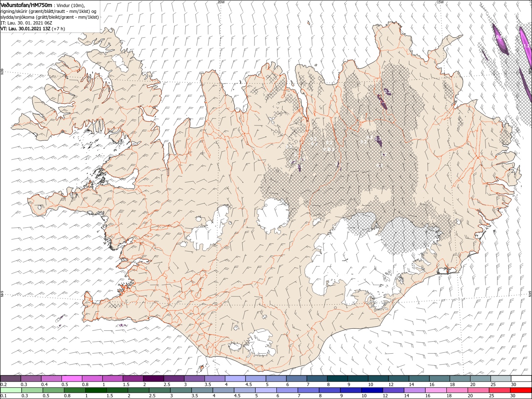Select top-row light periwinkle swatch labelled 4

[x=236, y=379]
